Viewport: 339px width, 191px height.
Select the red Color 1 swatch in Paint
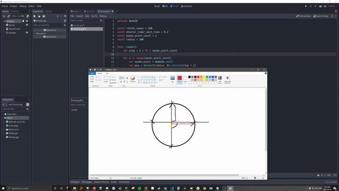point(180,80)
